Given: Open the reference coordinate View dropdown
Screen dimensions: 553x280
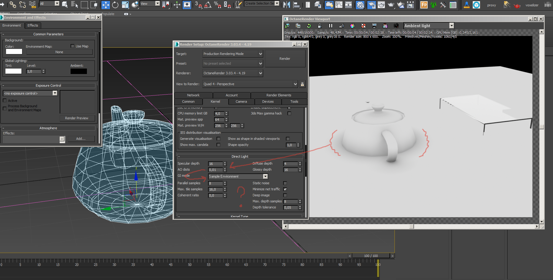Looking at the screenshot, I should (150, 3).
